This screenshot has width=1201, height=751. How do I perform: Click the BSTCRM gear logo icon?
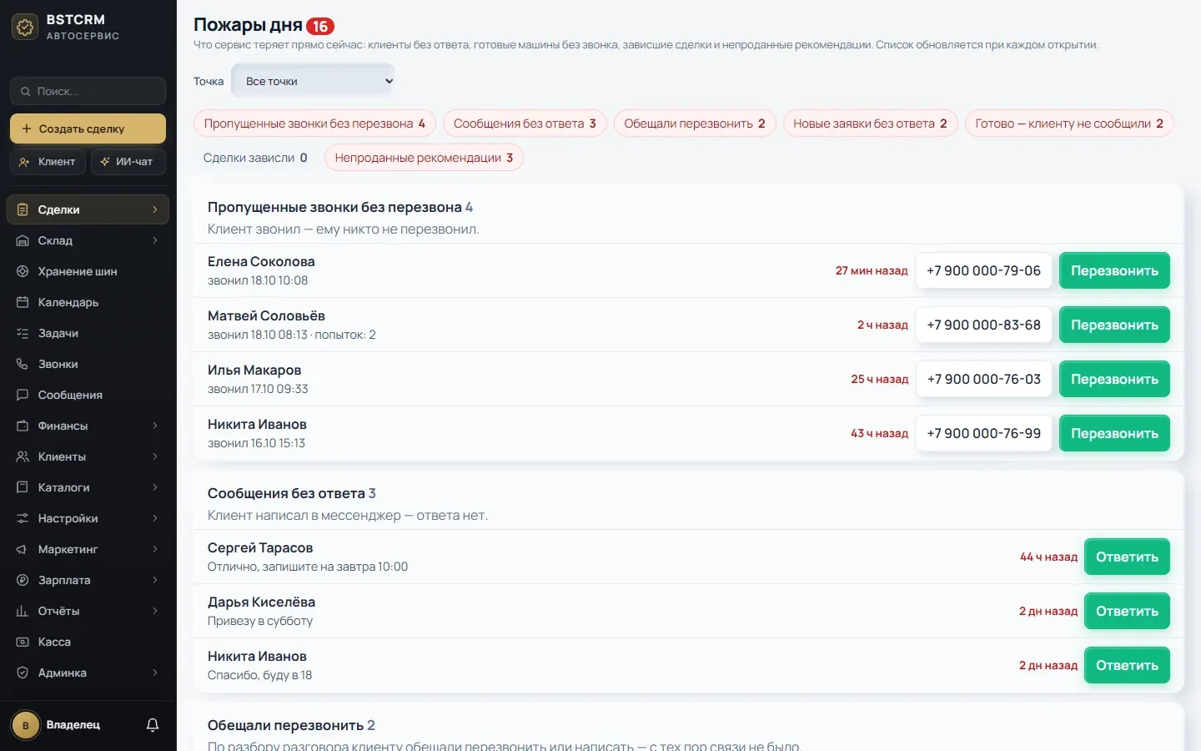tap(25, 27)
